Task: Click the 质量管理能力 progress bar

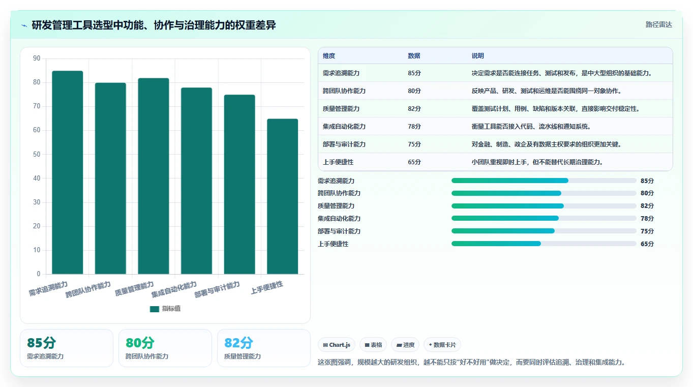Action: coord(544,206)
